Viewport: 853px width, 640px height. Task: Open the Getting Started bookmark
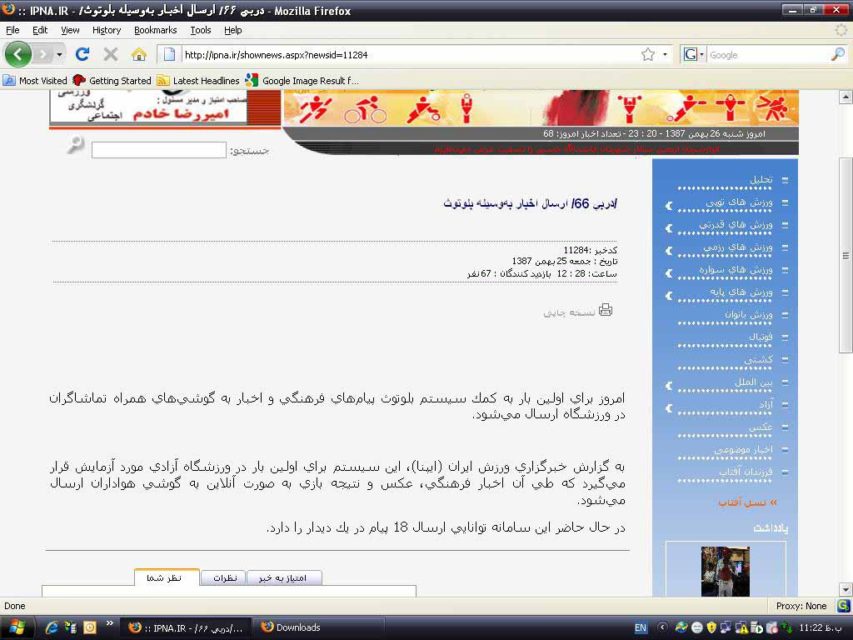[112, 81]
